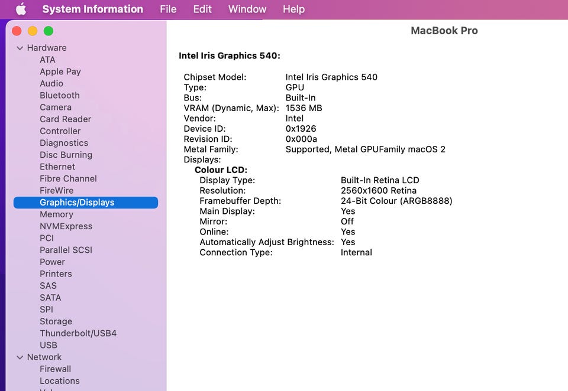The image size is (568, 391).
Task: Click the Bus value Built-In
Action: pyautogui.click(x=301, y=98)
